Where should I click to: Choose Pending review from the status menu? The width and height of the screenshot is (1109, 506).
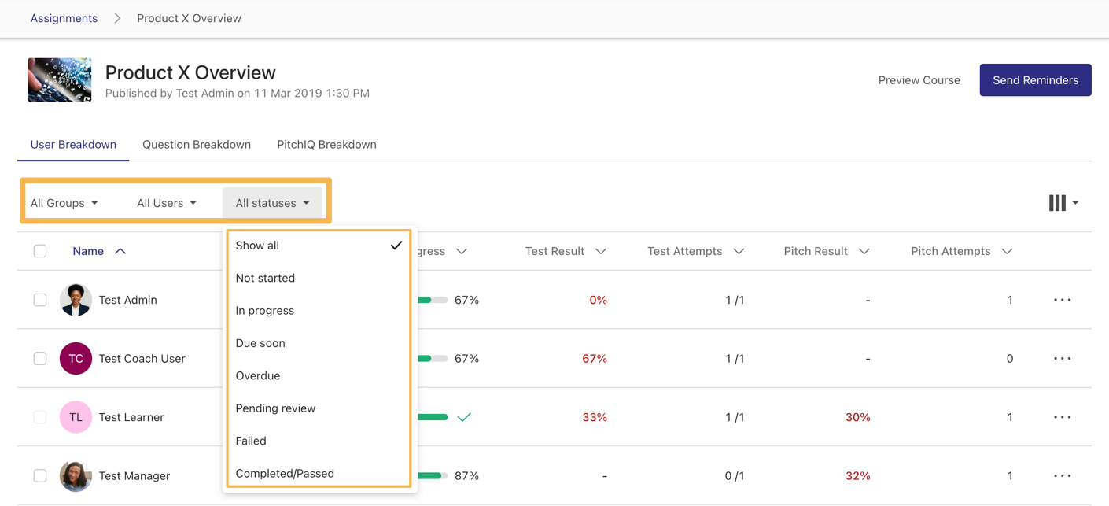[275, 408]
